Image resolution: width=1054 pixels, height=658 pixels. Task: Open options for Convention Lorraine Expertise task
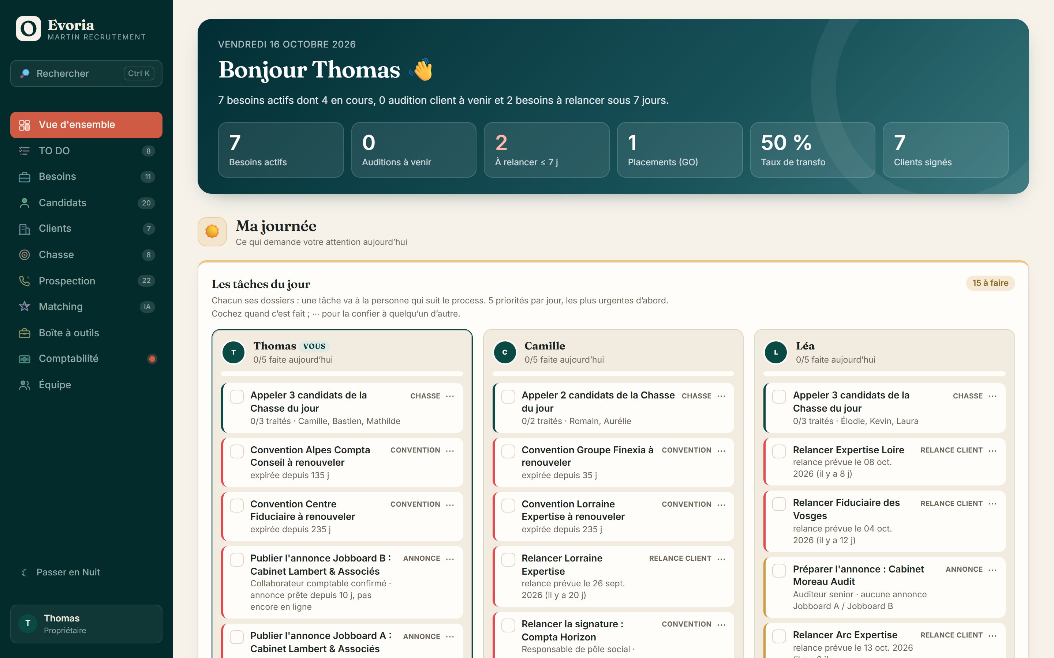[x=721, y=504]
